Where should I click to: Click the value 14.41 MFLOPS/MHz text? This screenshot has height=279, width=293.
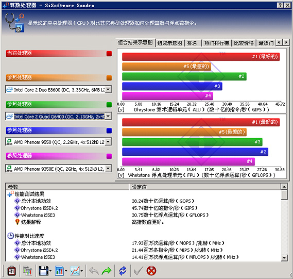click(185, 257)
